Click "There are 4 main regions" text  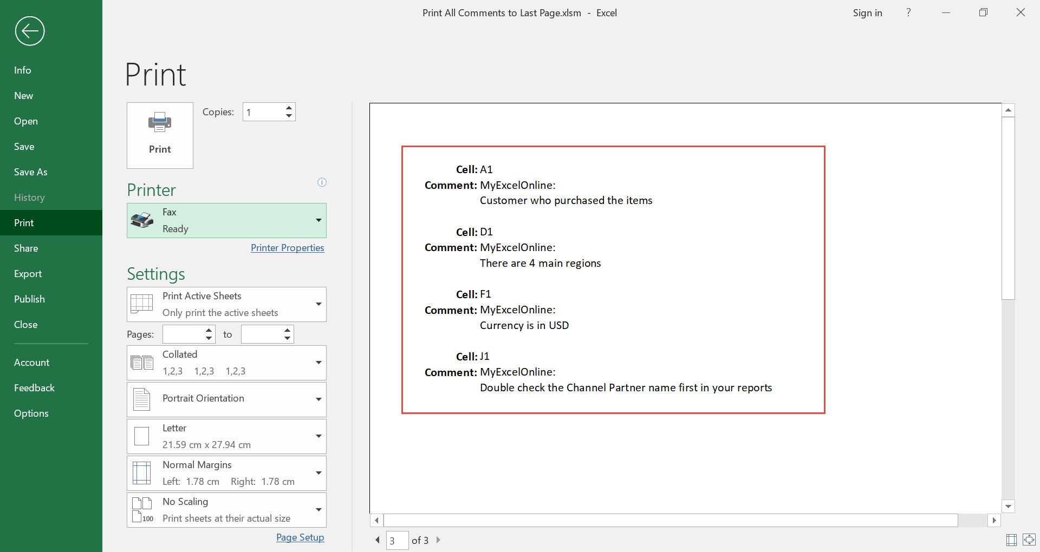coord(541,264)
